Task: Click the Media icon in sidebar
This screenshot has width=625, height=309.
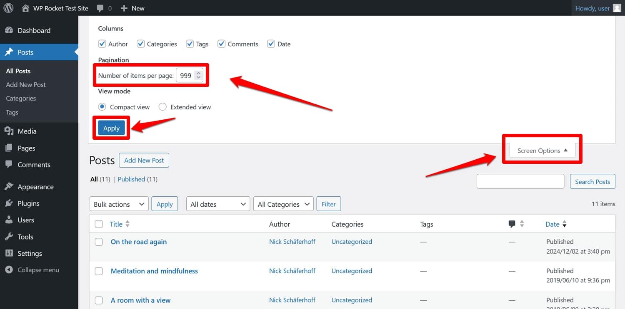Action: click(x=9, y=131)
